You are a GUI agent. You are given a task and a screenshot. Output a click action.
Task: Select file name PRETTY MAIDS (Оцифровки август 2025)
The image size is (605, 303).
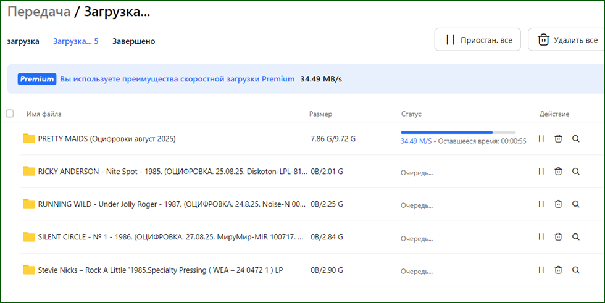[x=107, y=139]
